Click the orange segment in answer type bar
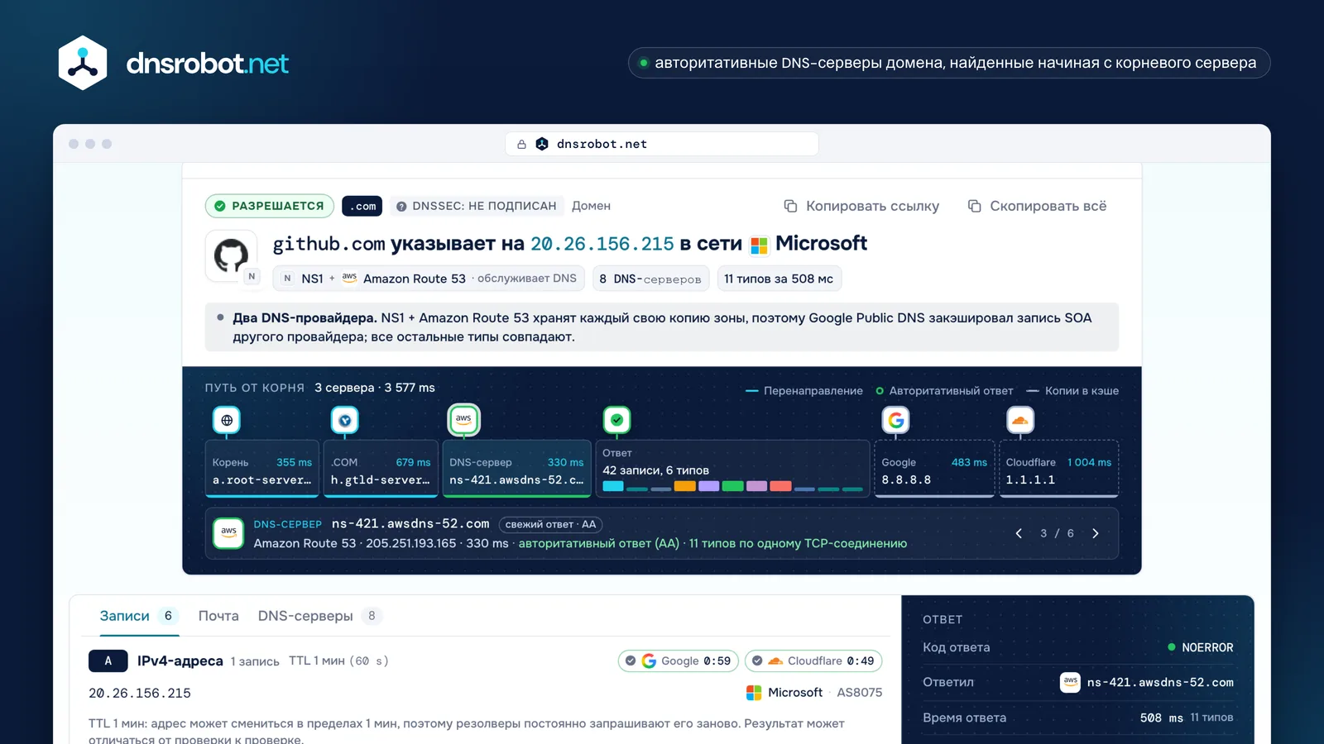 pyautogui.click(x=684, y=486)
